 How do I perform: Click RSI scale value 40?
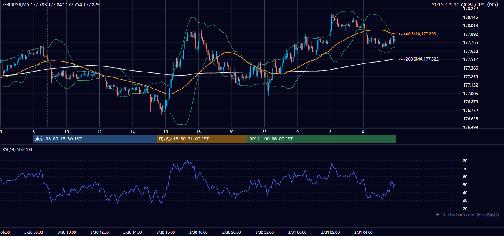pos(465,192)
